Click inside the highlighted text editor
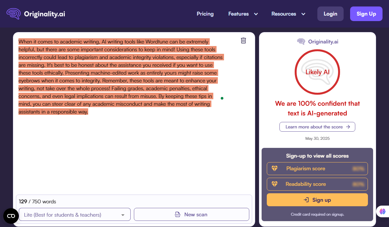Viewport: 389px width, 227px height. pos(121,77)
